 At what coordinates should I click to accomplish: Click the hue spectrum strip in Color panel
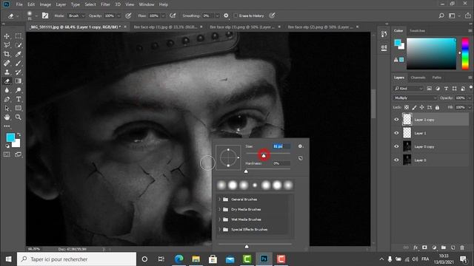(465, 54)
